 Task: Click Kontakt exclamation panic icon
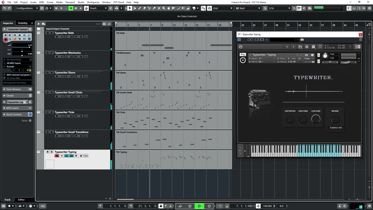click(x=350, y=47)
